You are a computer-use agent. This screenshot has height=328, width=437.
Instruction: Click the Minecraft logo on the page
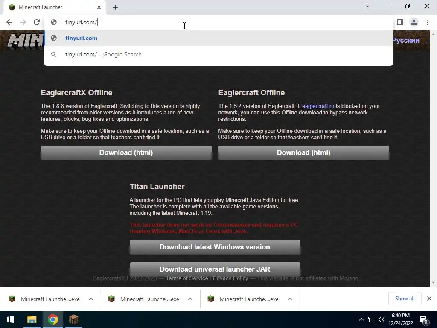pyautogui.click(x=25, y=41)
